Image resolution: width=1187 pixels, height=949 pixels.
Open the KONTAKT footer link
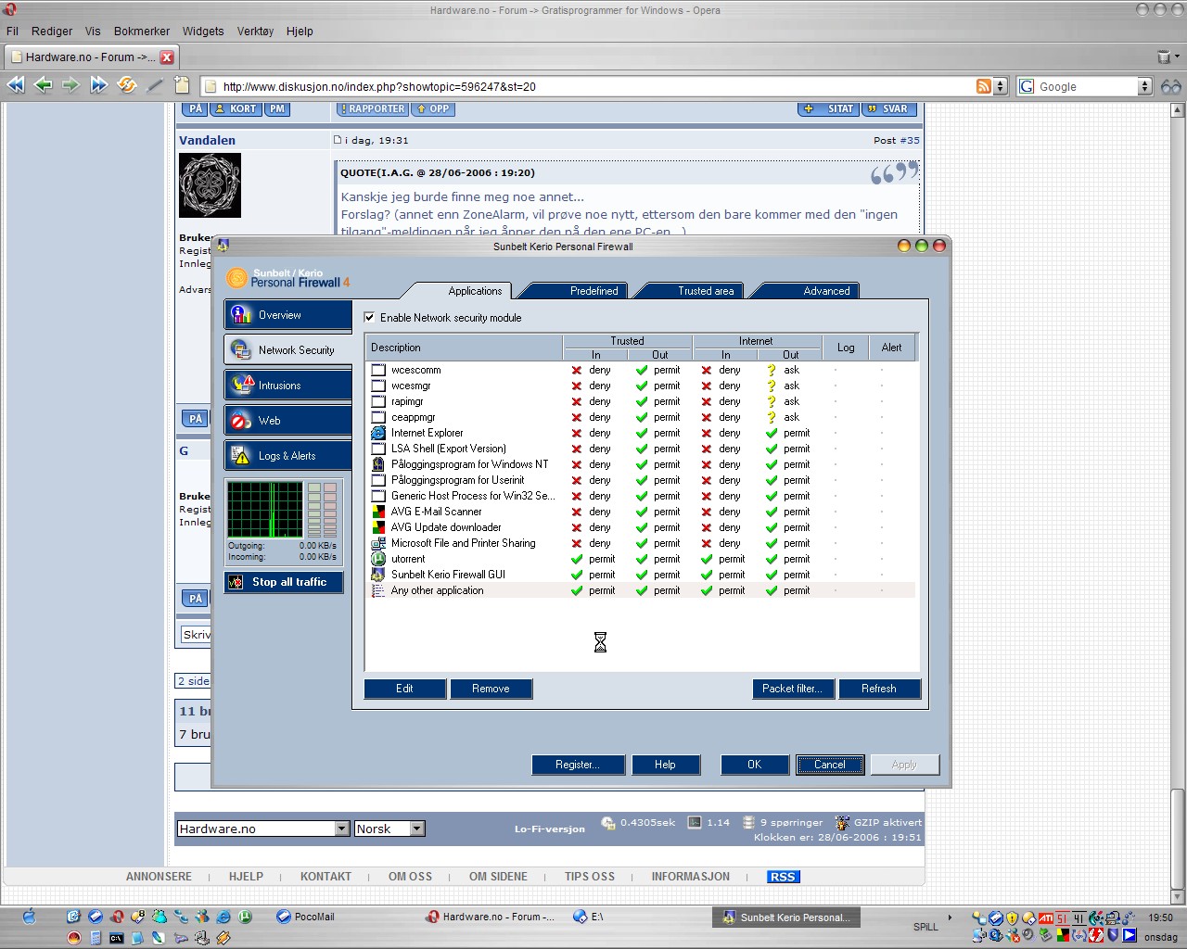pyautogui.click(x=325, y=877)
